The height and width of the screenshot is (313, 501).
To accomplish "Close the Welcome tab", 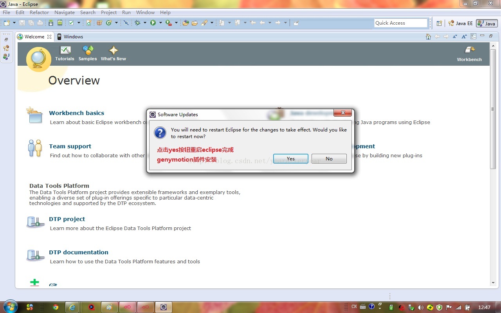I will [49, 37].
